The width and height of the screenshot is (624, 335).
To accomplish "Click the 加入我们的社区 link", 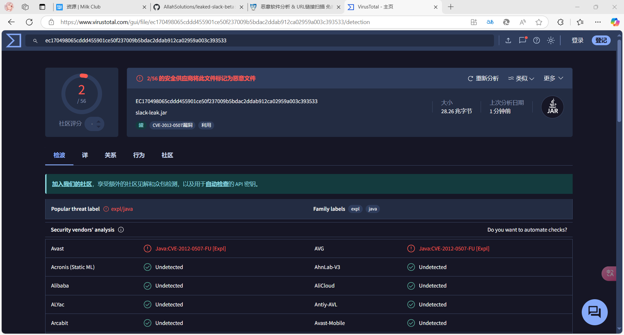I will coord(72,184).
